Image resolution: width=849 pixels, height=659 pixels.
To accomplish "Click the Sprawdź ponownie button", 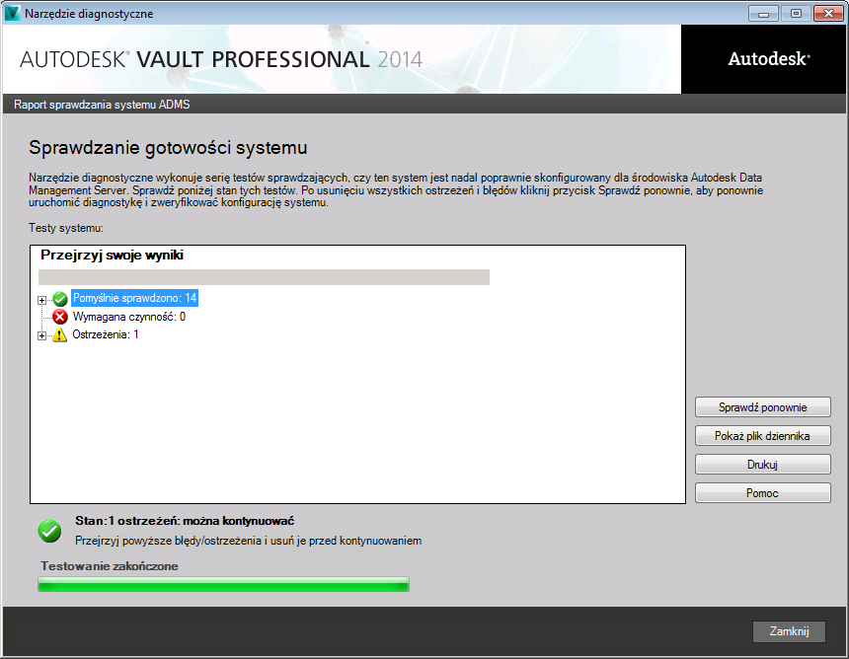I will [x=762, y=407].
